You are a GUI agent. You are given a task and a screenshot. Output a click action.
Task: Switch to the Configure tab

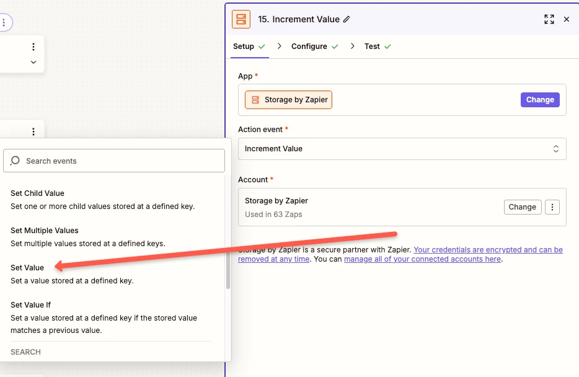(315, 47)
